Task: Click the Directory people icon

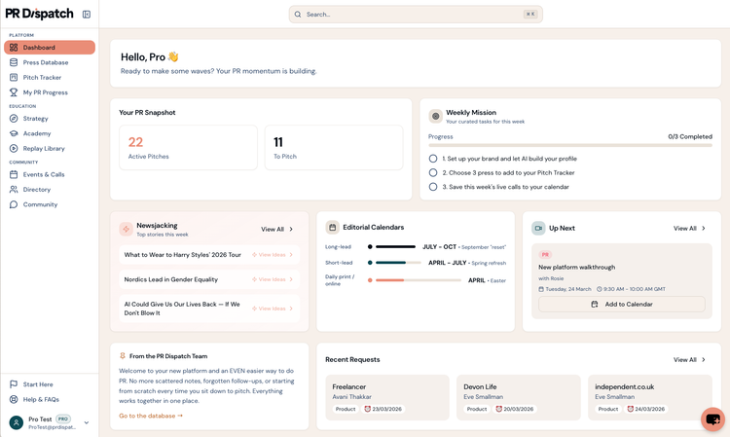Action: (14, 190)
